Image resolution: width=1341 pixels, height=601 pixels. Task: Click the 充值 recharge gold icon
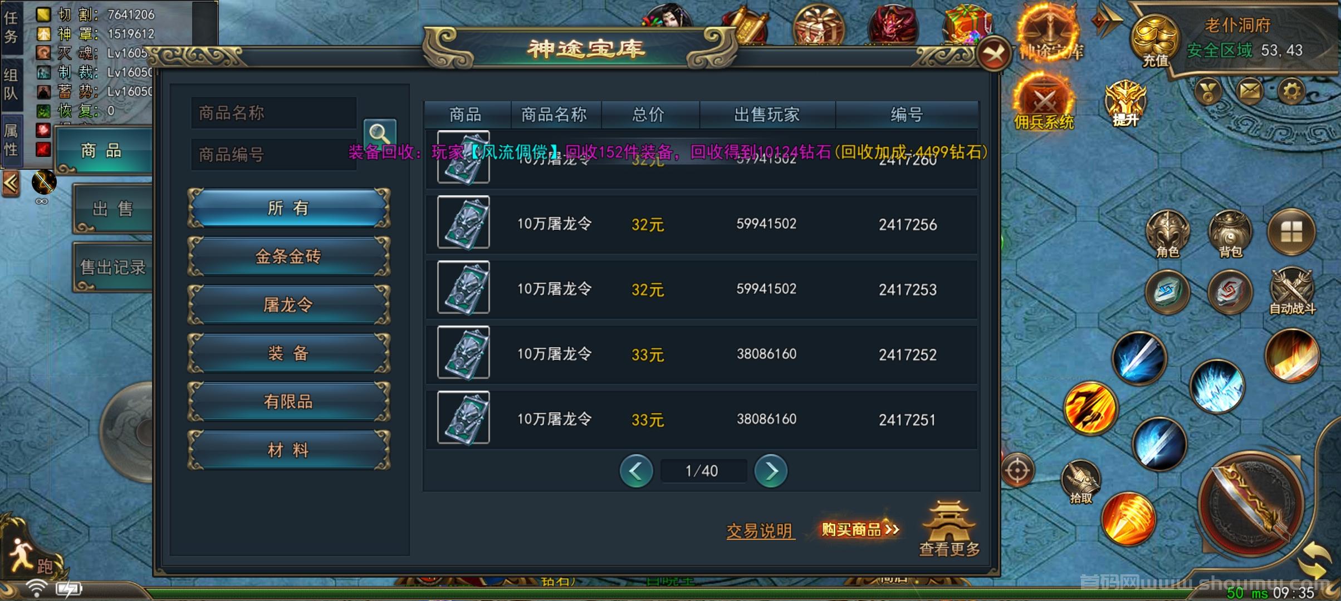1156,41
